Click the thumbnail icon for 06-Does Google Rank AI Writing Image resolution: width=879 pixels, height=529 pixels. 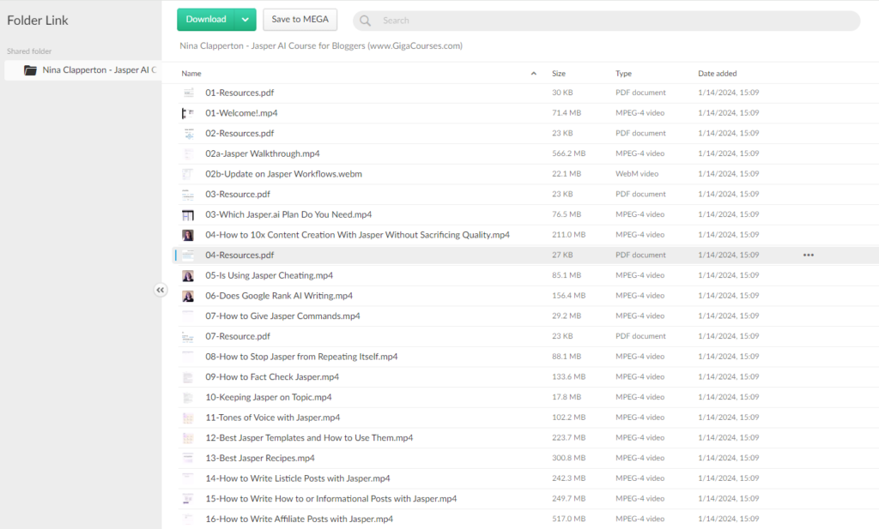tap(188, 295)
